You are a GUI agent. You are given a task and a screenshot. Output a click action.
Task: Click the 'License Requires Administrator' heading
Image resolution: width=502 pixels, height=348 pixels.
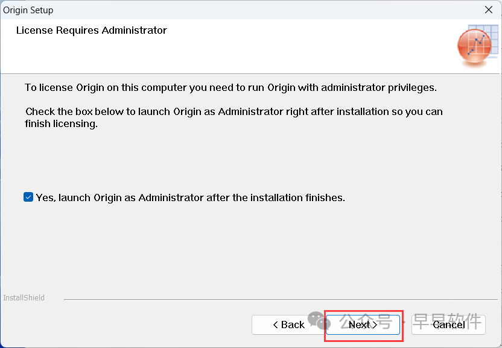pyautogui.click(x=92, y=30)
